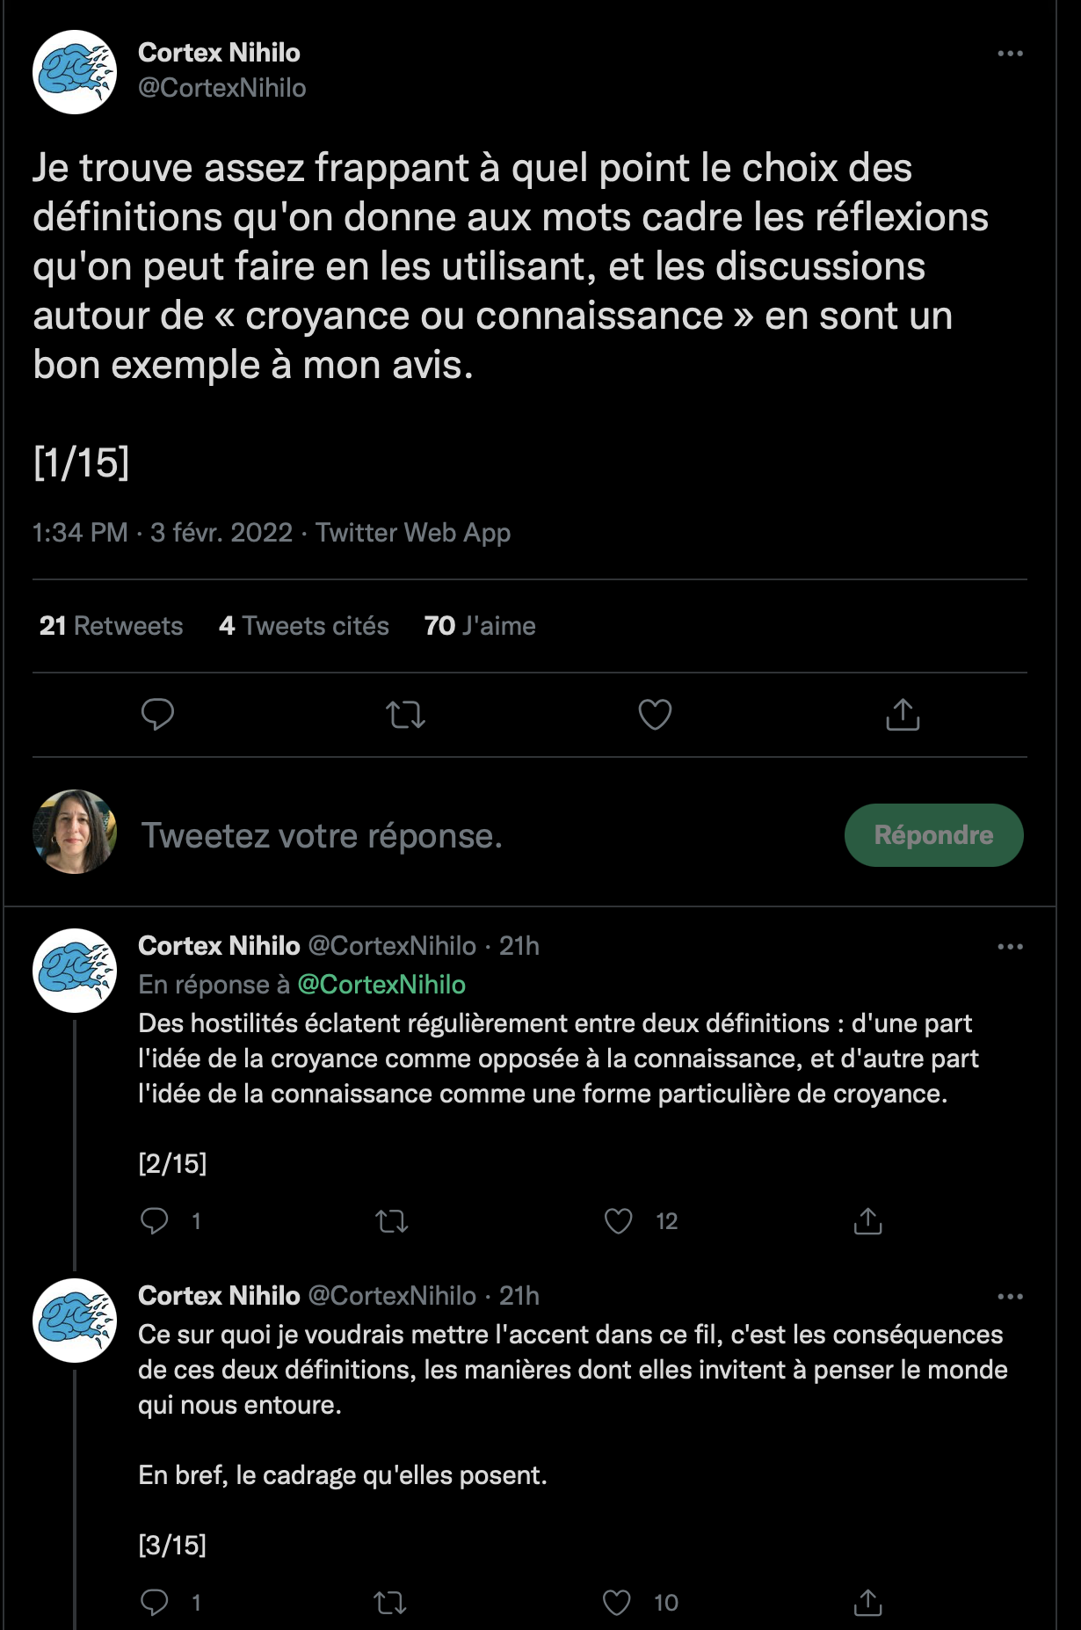The image size is (1081, 1630).
Task: Click reply icon on the [3/15] tweet
Action: pos(155,1602)
